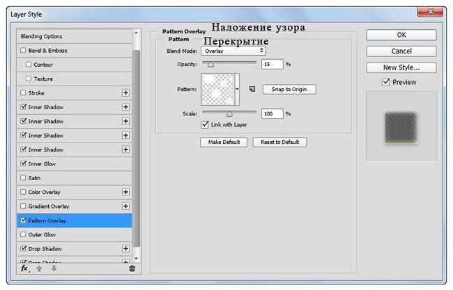Expand the pattern picker arrow
This screenshot has height=290, width=453.
tap(238, 89)
